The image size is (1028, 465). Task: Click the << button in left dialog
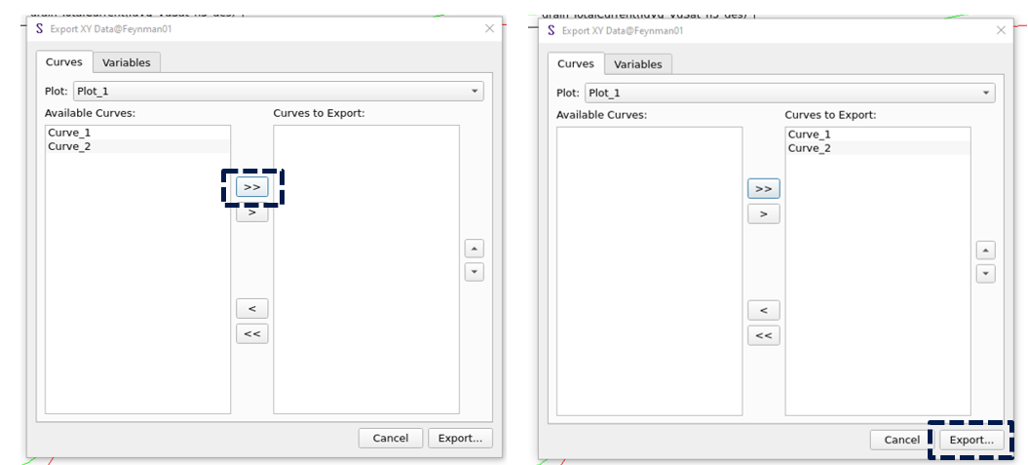(251, 333)
